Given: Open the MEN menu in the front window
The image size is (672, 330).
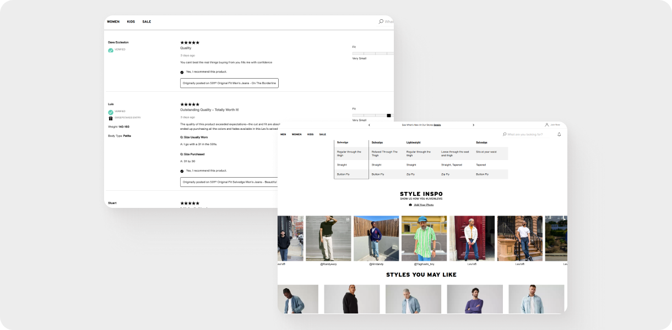Looking at the screenshot, I should pyautogui.click(x=283, y=134).
